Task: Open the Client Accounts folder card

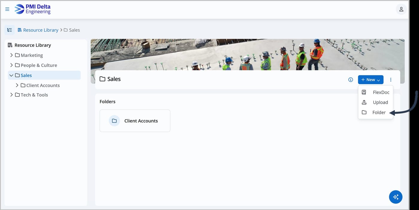Action: tap(135, 121)
